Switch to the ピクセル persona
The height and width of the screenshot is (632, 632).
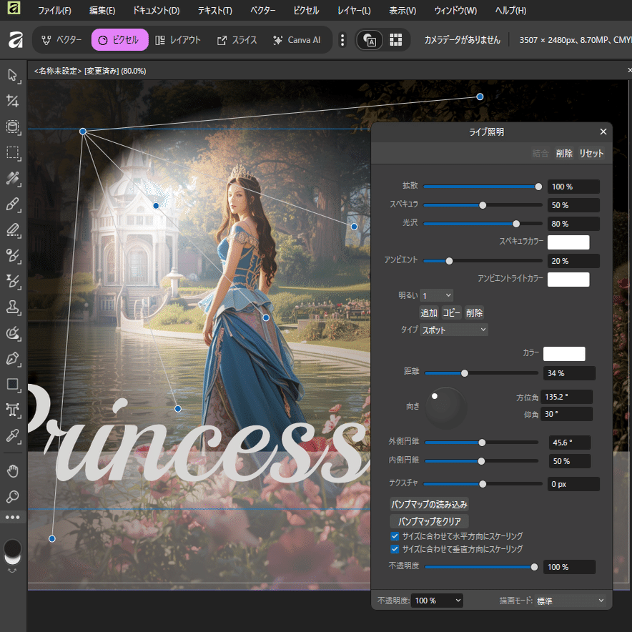[x=119, y=40]
